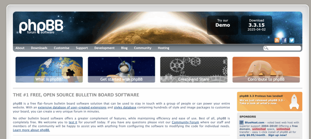Screen dimensions: 311x139
Task: Follow the styles database link
Action: (125, 107)
